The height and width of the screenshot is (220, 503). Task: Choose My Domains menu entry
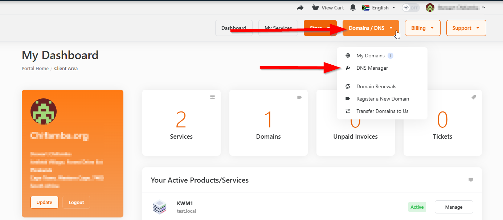pos(370,56)
